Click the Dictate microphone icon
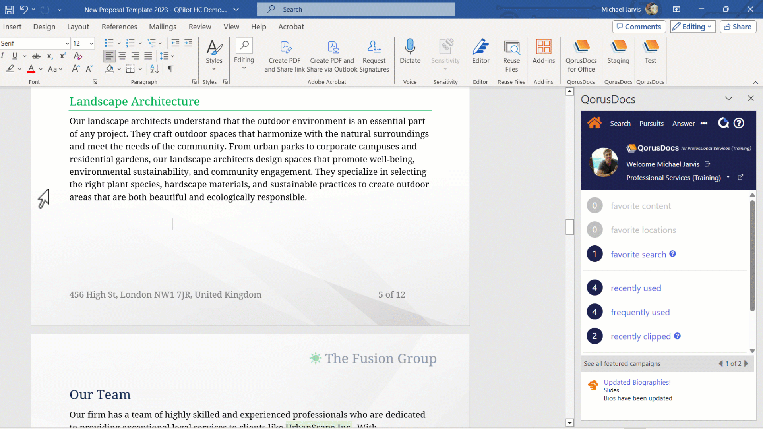This screenshot has width=763, height=429. click(x=410, y=47)
